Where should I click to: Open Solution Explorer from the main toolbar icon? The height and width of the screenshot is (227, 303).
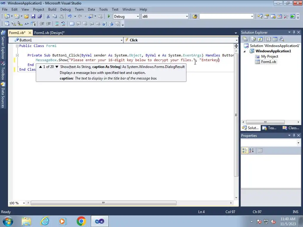tap(260, 17)
